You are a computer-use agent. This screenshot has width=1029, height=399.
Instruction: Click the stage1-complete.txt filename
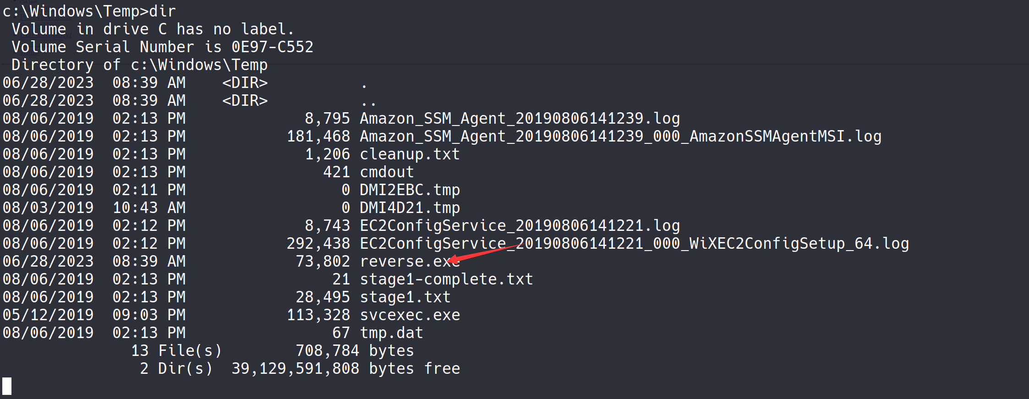point(446,279)
